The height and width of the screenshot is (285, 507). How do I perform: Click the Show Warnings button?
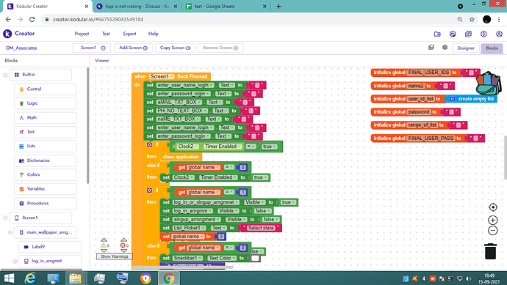point(114,256)
